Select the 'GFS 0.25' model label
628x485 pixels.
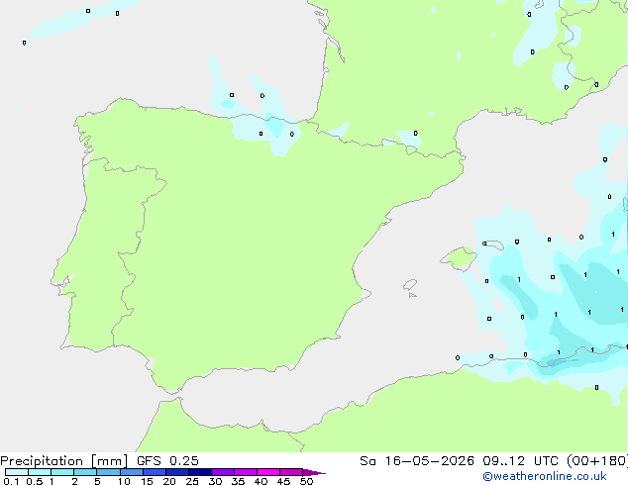coord(167,461)
